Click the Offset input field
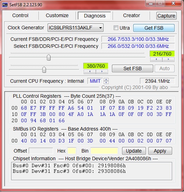 pyautogui.click(x=41, y=151)
